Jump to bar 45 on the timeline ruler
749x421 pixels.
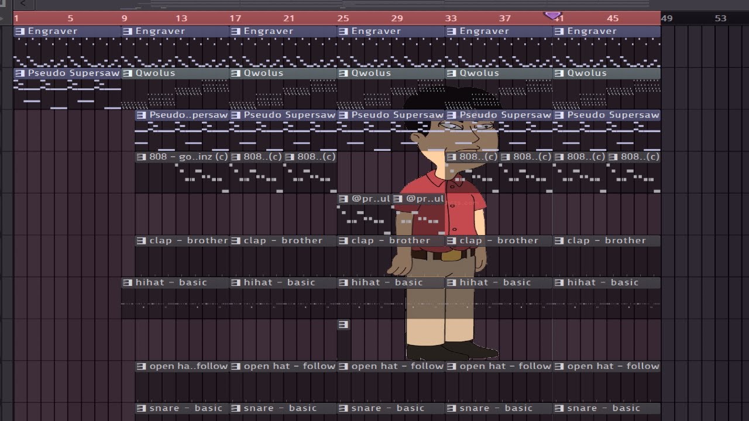[613, 18]
